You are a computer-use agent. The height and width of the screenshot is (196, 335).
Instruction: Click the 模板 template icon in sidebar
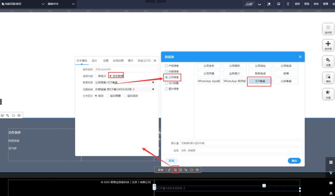(x=328, y=78)
